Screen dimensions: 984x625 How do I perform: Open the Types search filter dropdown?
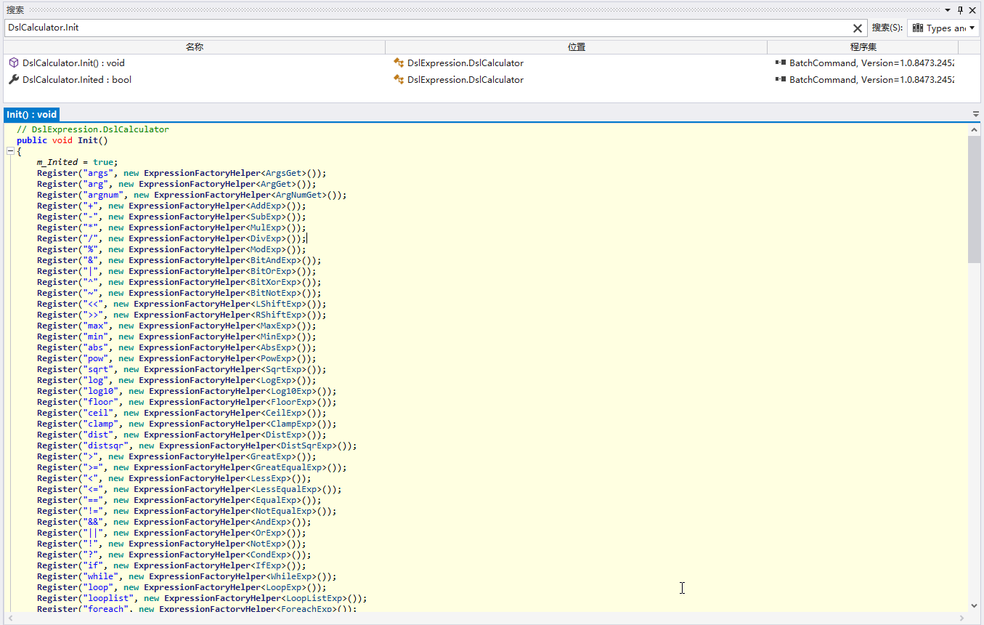(943, 28)
